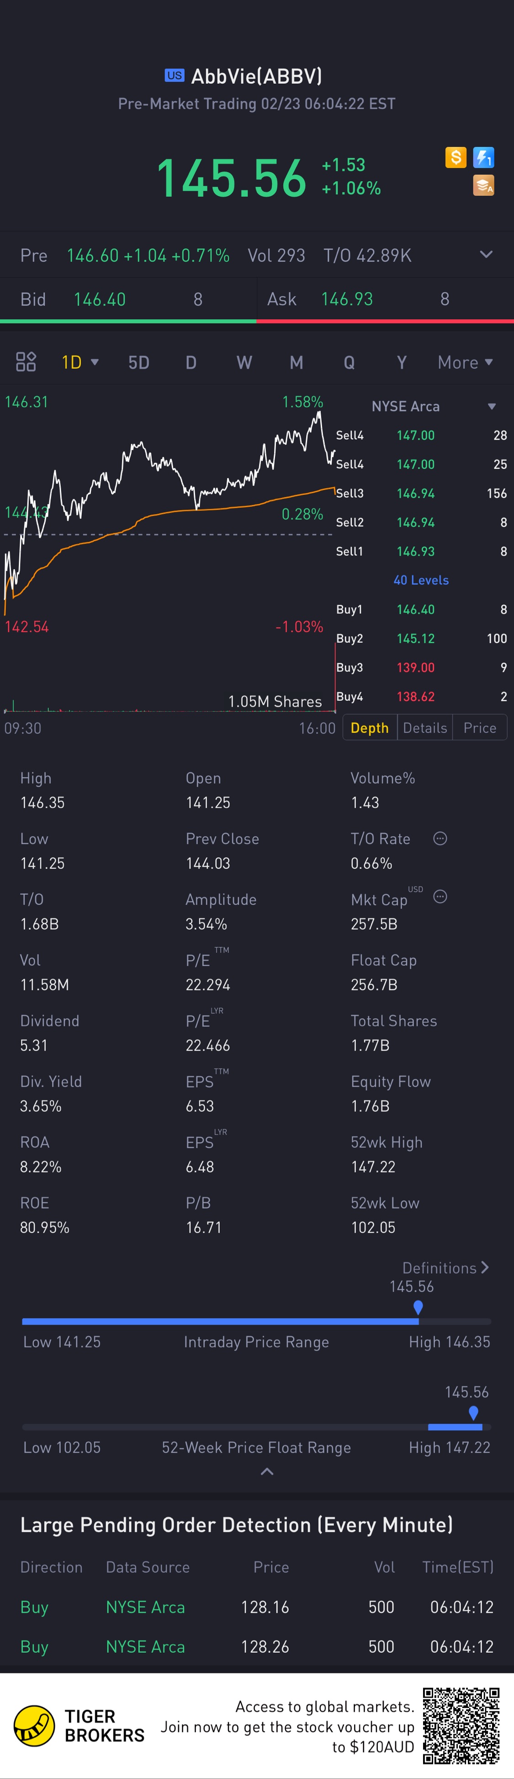
Task: Select the Price tab
Action: 479,728
